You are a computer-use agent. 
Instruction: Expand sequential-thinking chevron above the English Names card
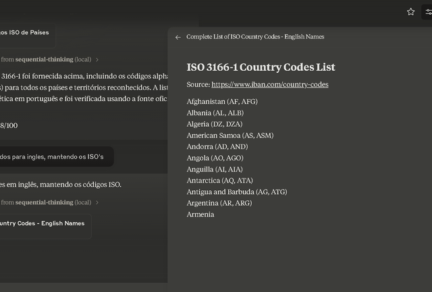click(97, 202)
